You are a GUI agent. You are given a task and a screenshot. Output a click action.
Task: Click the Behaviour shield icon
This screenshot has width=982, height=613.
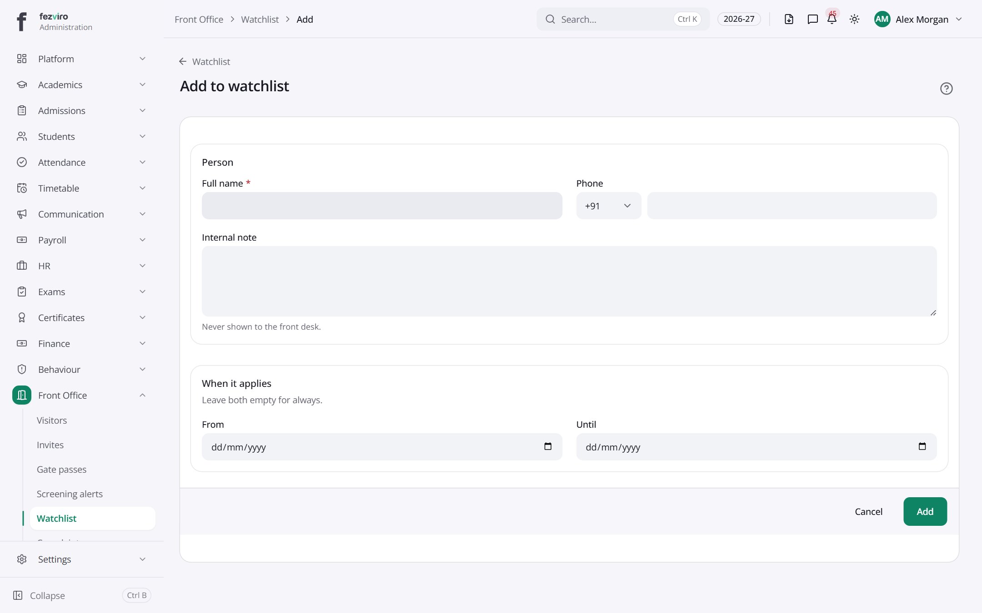(x=22, y=369)
